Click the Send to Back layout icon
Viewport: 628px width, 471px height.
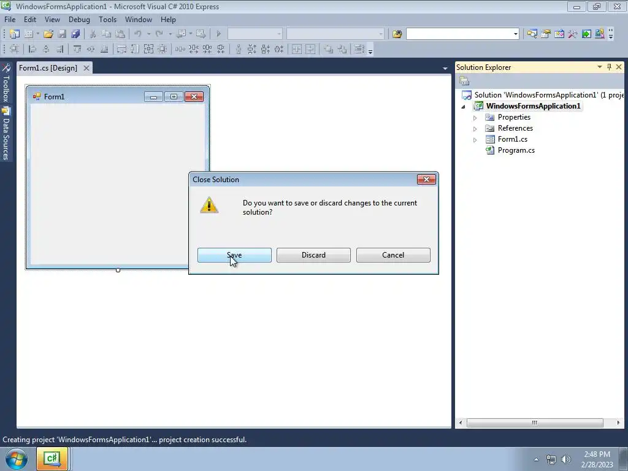pos(342,49)
